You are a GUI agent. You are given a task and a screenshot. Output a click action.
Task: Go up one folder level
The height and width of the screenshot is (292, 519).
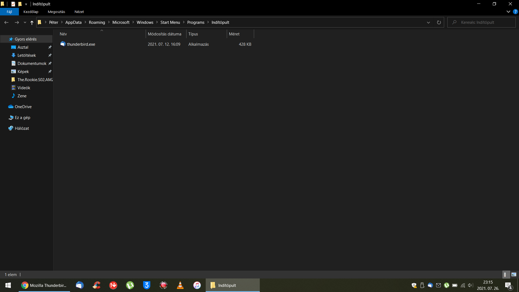(x=32, y=22)
